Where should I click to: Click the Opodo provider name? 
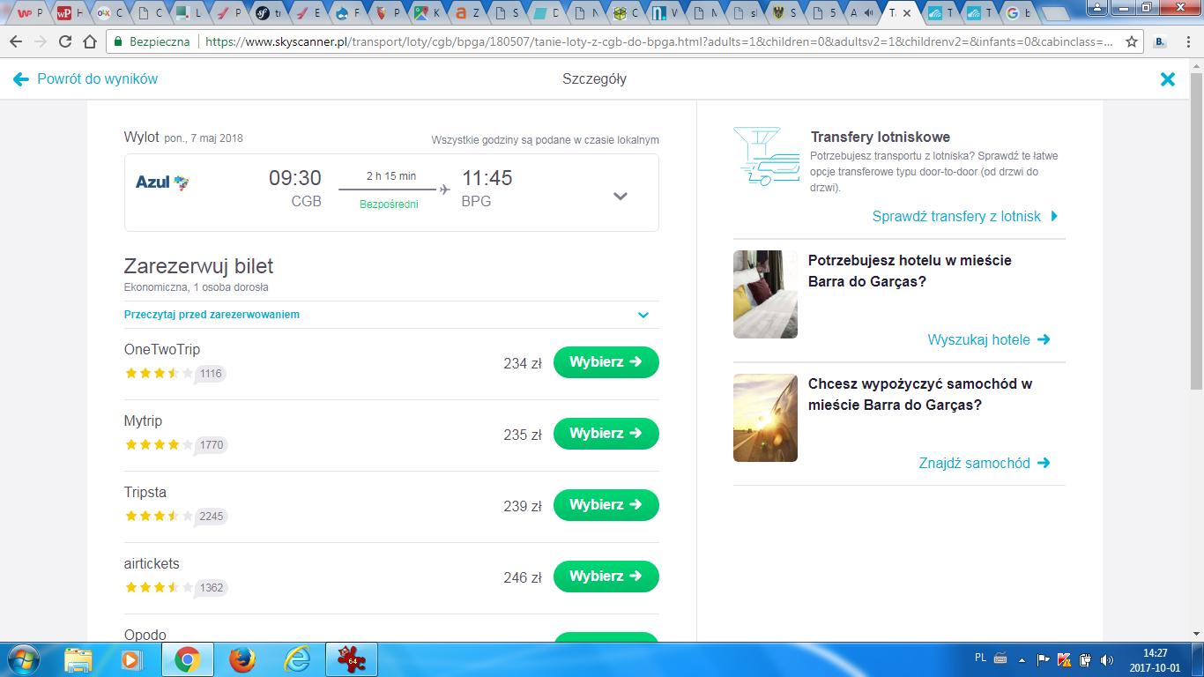pos(145,636)
